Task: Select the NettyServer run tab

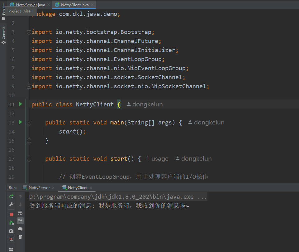Action: 39,188
